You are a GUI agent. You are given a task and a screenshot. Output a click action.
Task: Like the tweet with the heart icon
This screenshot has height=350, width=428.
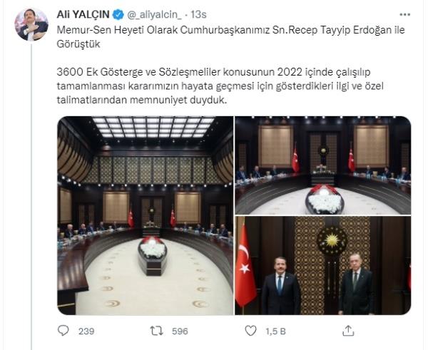pyautogui.click(x=250, y=331)
